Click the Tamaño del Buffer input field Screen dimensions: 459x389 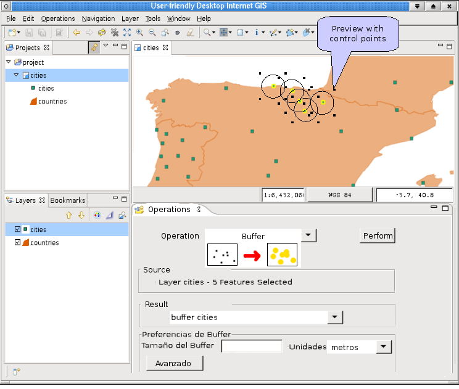252,346
